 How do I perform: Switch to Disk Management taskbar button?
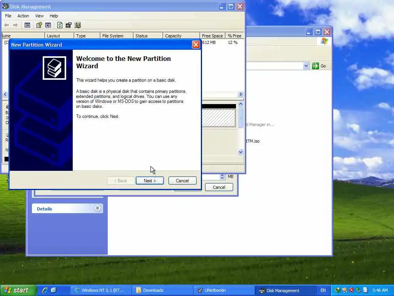click(x=286, y=290)
